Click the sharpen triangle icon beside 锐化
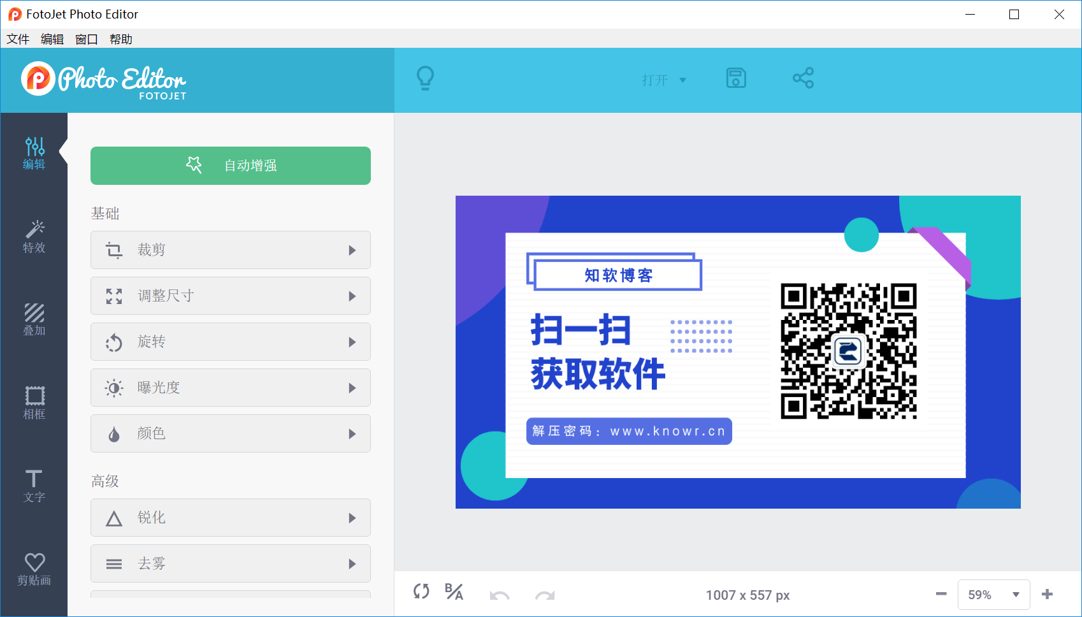Viewport: 1082px width, 617px height. [114, 518]
